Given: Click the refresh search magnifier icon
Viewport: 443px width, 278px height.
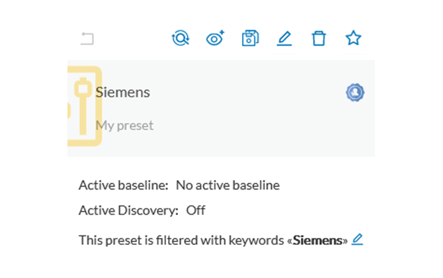Looking at the screenshot, I should point(180,38).
